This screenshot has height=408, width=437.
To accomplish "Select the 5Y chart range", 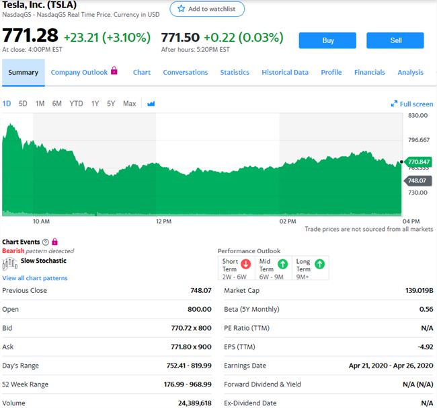I will click(111, 104).
